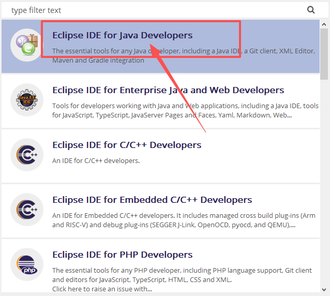Image resolution: width=330 pixels, height=296 pixels.
Task: Select the Java EE IDE gear icon
Action: point(27,100)
